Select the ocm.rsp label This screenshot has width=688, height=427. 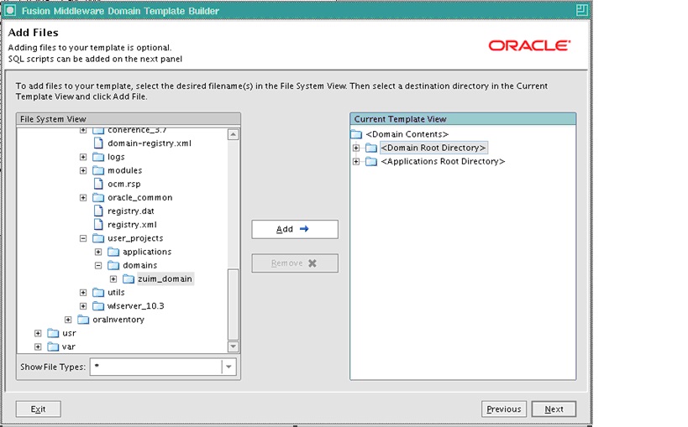pos(124,184)
